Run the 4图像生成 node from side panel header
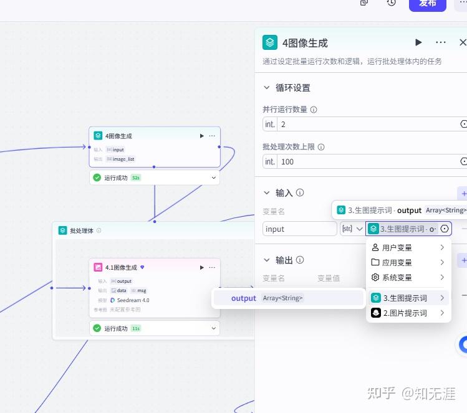The width and height of the screenshot is (467, 413). (x=418, y=42)
